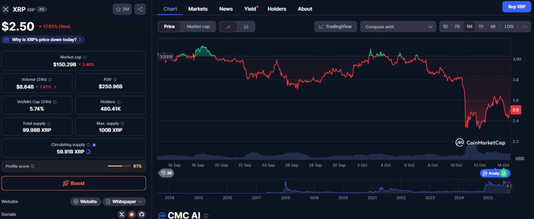
Task: Expand Volume (24h) details chevron
Action: point(55,87)
